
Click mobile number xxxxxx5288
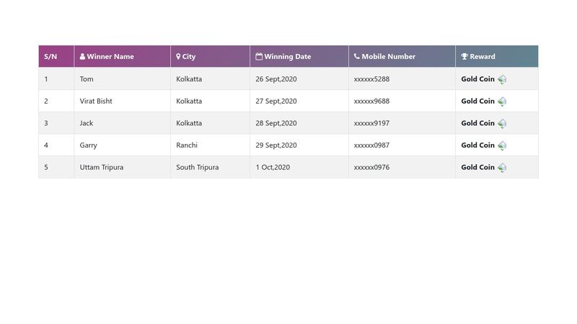pos(371,79)
